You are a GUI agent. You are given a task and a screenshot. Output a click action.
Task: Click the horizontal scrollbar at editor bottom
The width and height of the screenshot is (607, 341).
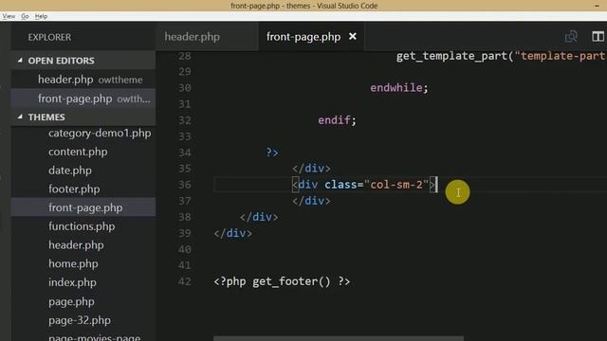click(339, 338)
